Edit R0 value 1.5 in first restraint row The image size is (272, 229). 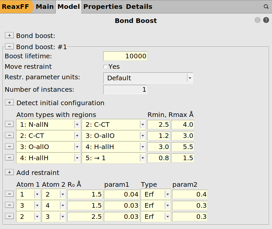pyautogui.click(x=85, y=194)
